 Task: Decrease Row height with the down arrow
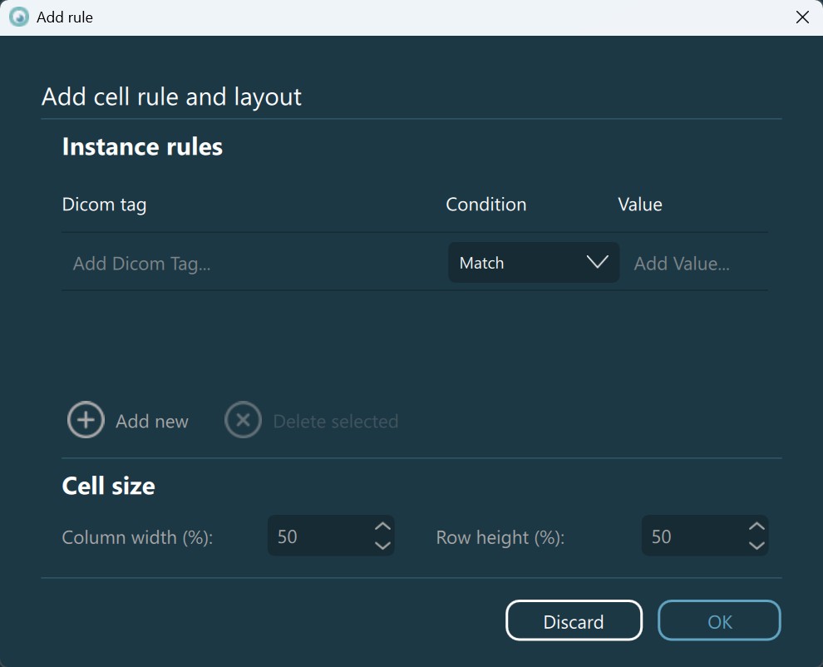[x=756, y=546]
